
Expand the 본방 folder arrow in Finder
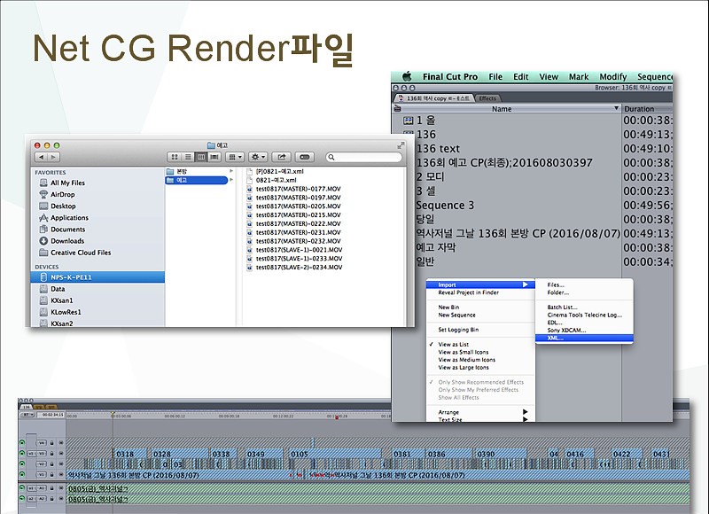click(231, 171)
